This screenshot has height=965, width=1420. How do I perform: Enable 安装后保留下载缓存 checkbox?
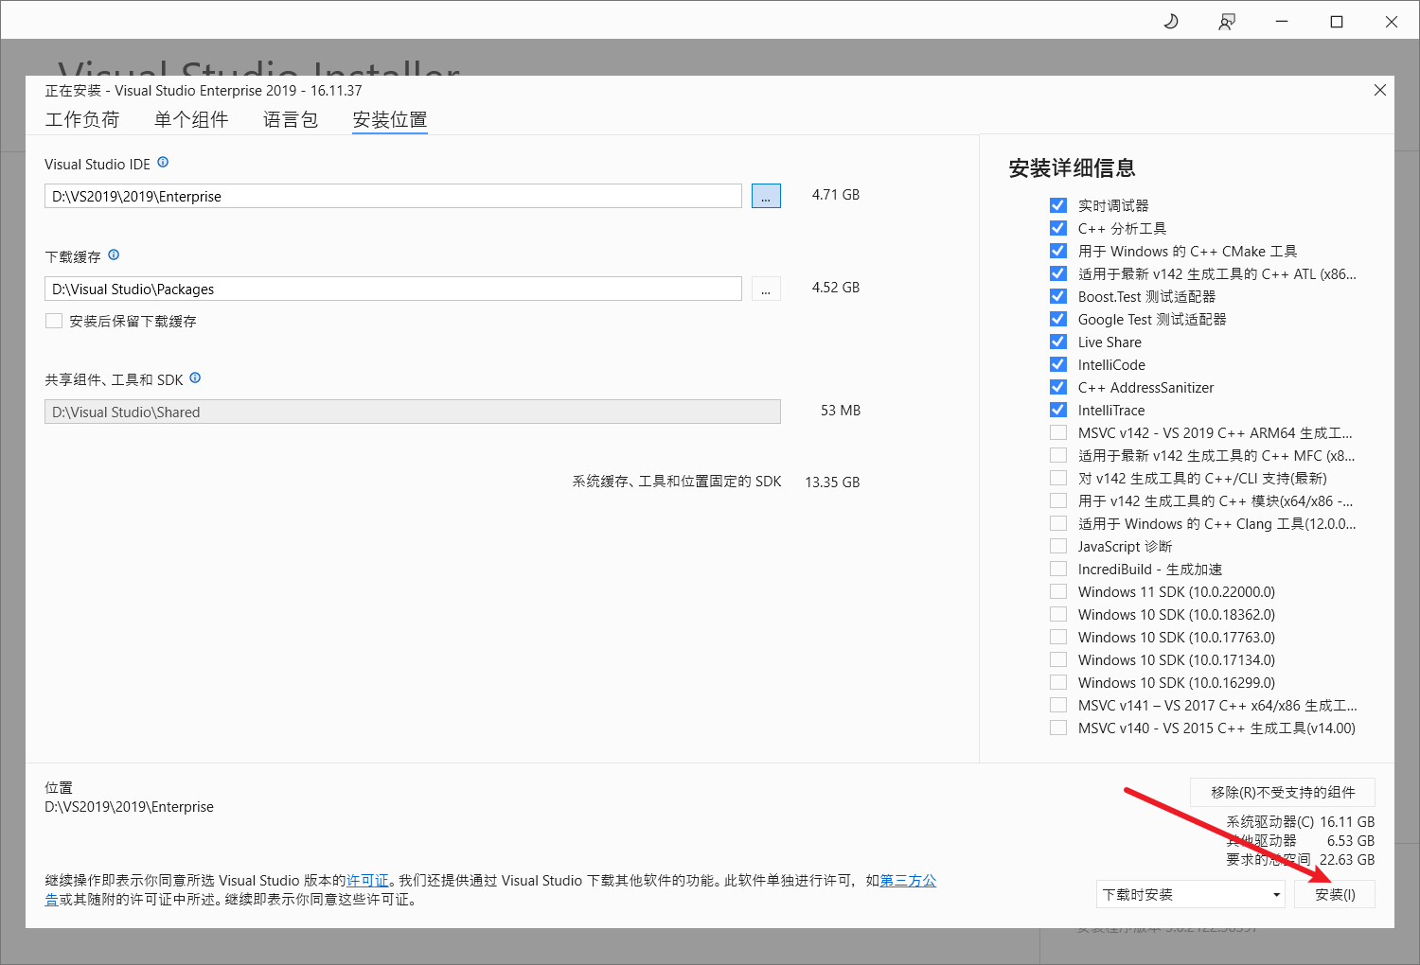[54, 321]
